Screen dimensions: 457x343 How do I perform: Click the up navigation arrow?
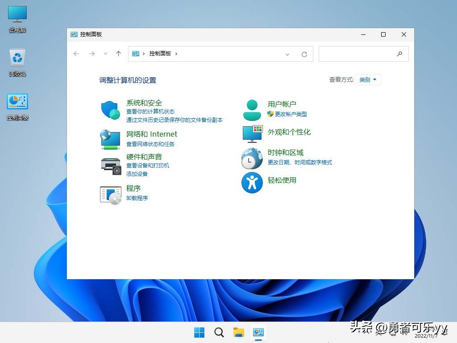coord(118,53)
